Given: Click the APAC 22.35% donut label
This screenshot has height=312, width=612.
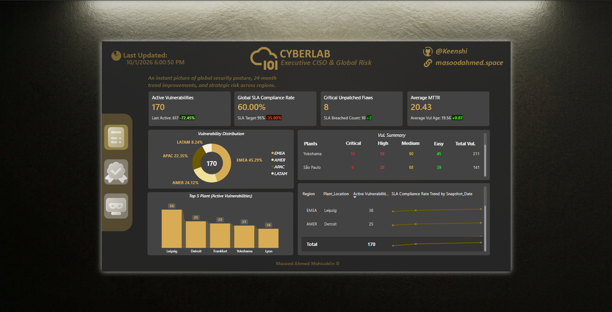Looking at the screenshot, I should point(175,156).
